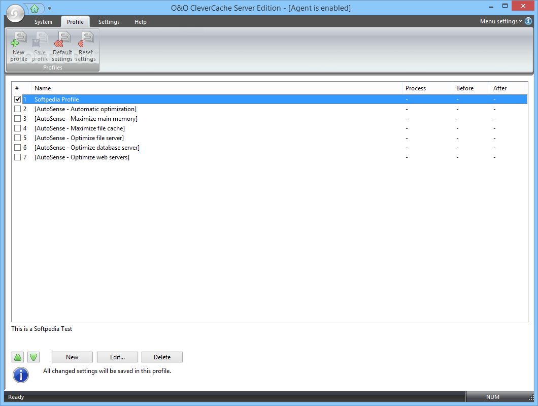This screenshot has height=406, width=538.
Task: Open the Menu settings dropdown
Action: (x=500, y=21)
